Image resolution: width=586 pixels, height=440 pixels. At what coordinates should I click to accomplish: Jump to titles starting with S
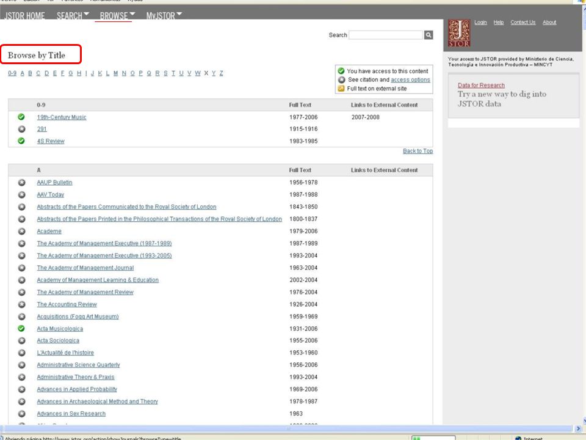point(165,73)
